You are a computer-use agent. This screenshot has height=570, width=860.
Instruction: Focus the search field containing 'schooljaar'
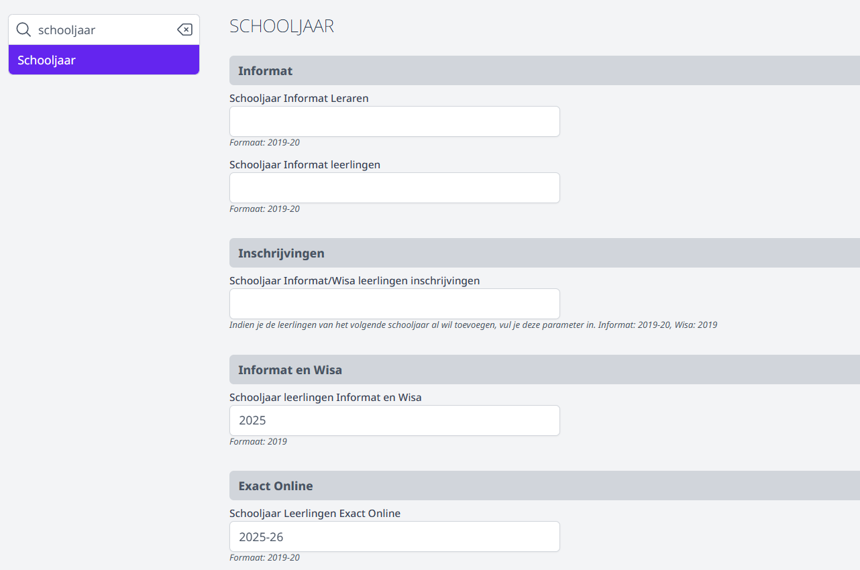pos(104,30)
